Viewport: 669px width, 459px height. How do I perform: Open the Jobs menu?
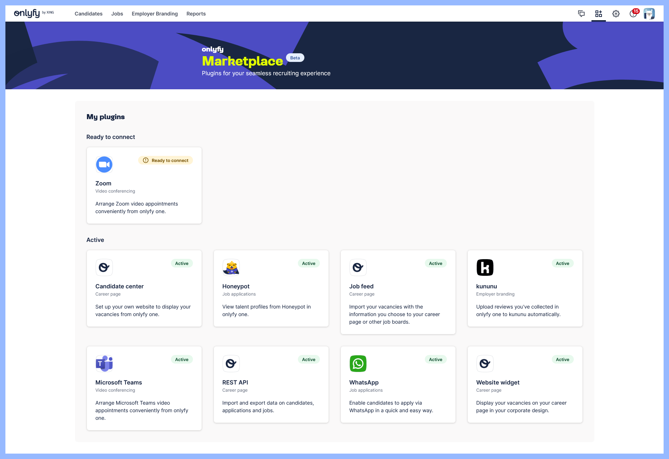[117, 14]
